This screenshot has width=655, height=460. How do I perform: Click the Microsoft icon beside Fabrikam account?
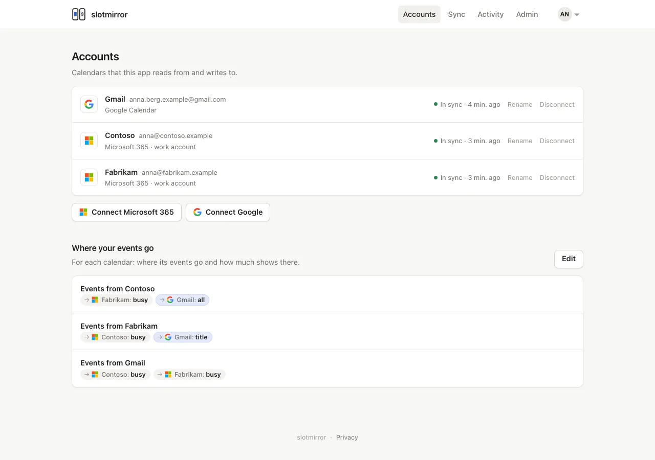click(x=89, y=177)
